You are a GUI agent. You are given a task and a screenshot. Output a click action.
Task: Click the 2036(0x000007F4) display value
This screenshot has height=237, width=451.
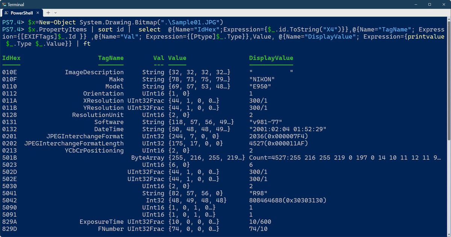278,136
